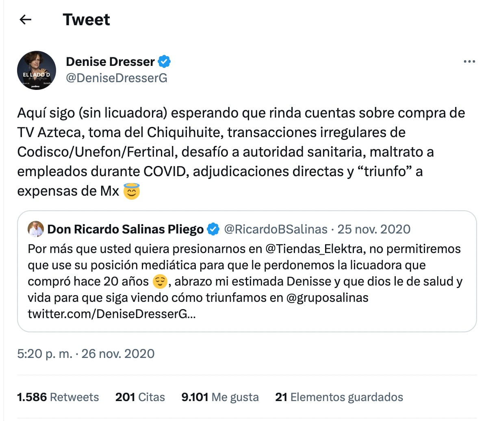Viewport: 488px width, 421px height.
Task: Click Denise Dresser's profile picture
Action: (37, 70)
